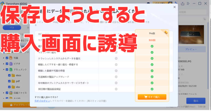
Task: Uncheck the docx folder checkbox
Action: (x=9, y=76)
